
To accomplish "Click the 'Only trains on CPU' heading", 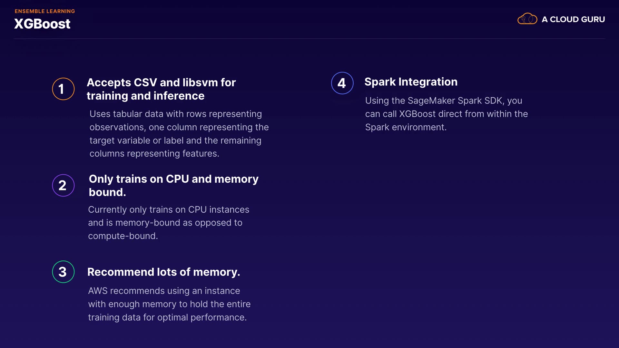I will point(173,185).
